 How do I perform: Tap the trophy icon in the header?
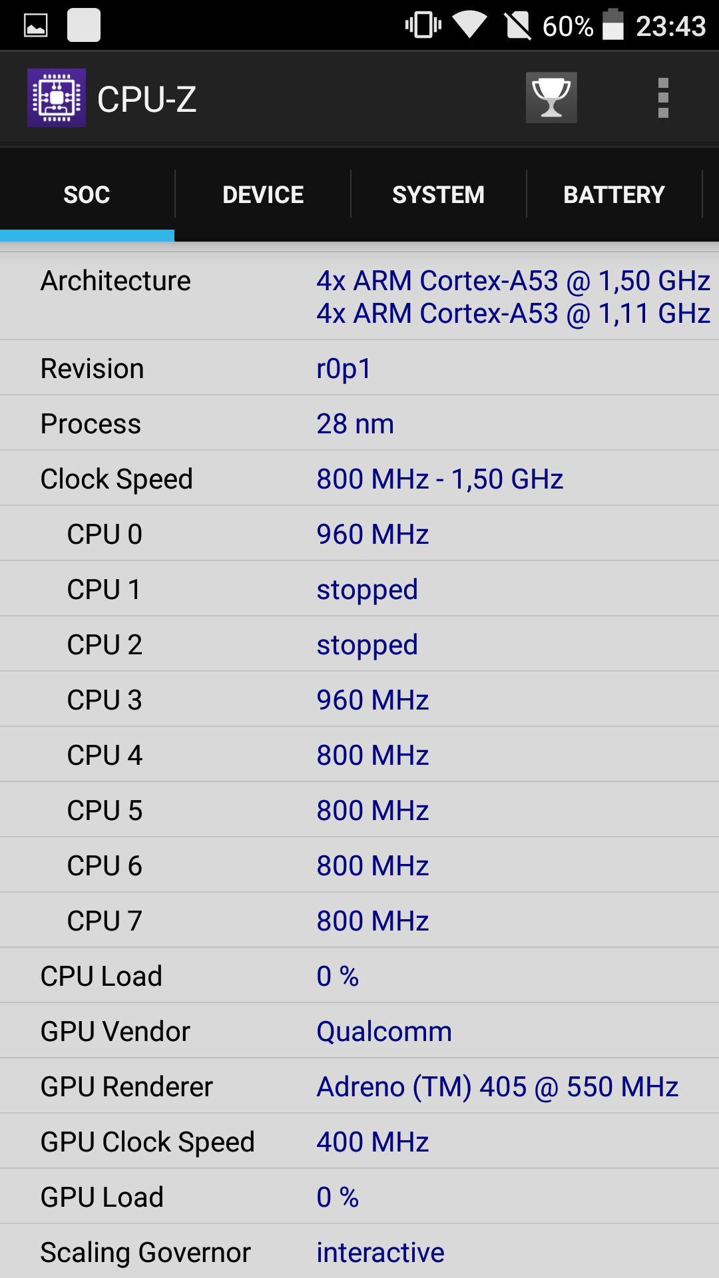(551, 98)
